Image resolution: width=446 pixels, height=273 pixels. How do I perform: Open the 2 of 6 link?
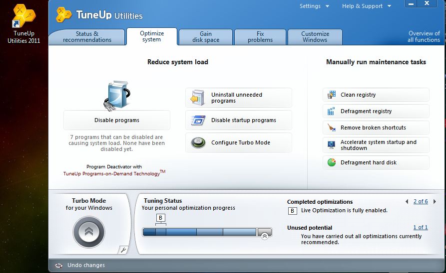tap(421, 201)
